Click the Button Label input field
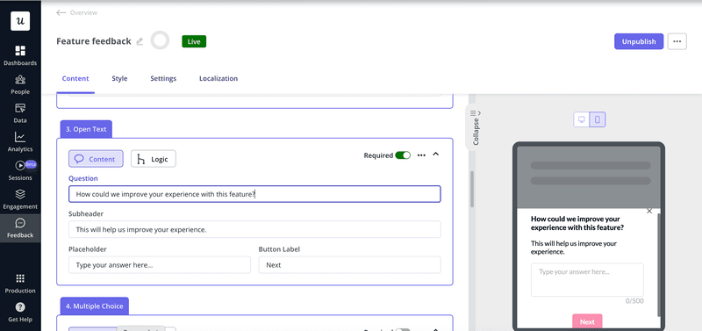 coord(349,264)
